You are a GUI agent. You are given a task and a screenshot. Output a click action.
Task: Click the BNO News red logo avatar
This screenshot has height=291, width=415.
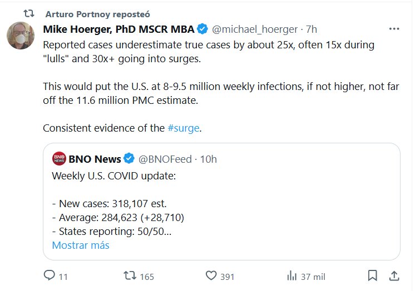click(59, 159)
